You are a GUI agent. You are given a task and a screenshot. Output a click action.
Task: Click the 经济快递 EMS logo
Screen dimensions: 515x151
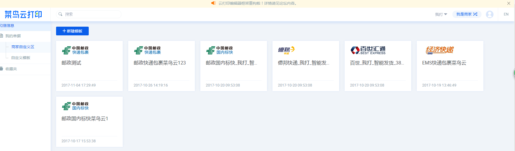tap(440, 50)
